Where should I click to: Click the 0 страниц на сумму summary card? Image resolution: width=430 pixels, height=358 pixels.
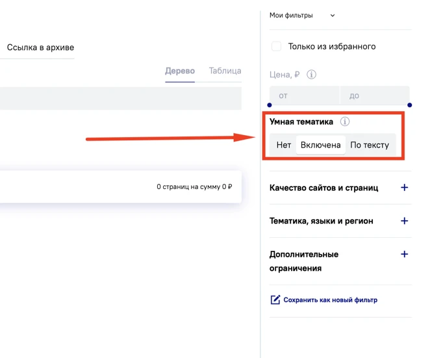120,186
